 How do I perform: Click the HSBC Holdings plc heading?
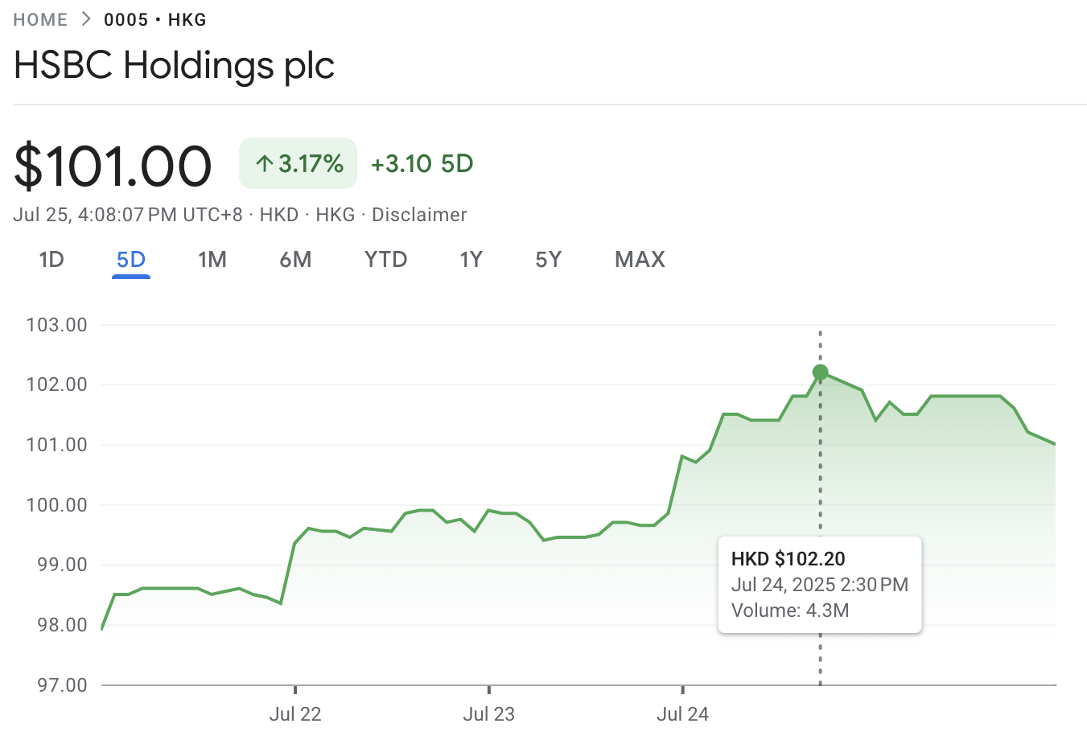pyautogui.click(x=174, y=66)
